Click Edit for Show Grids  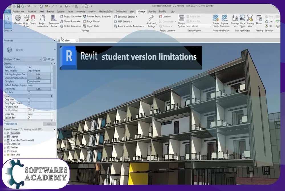tap(39, 89)
